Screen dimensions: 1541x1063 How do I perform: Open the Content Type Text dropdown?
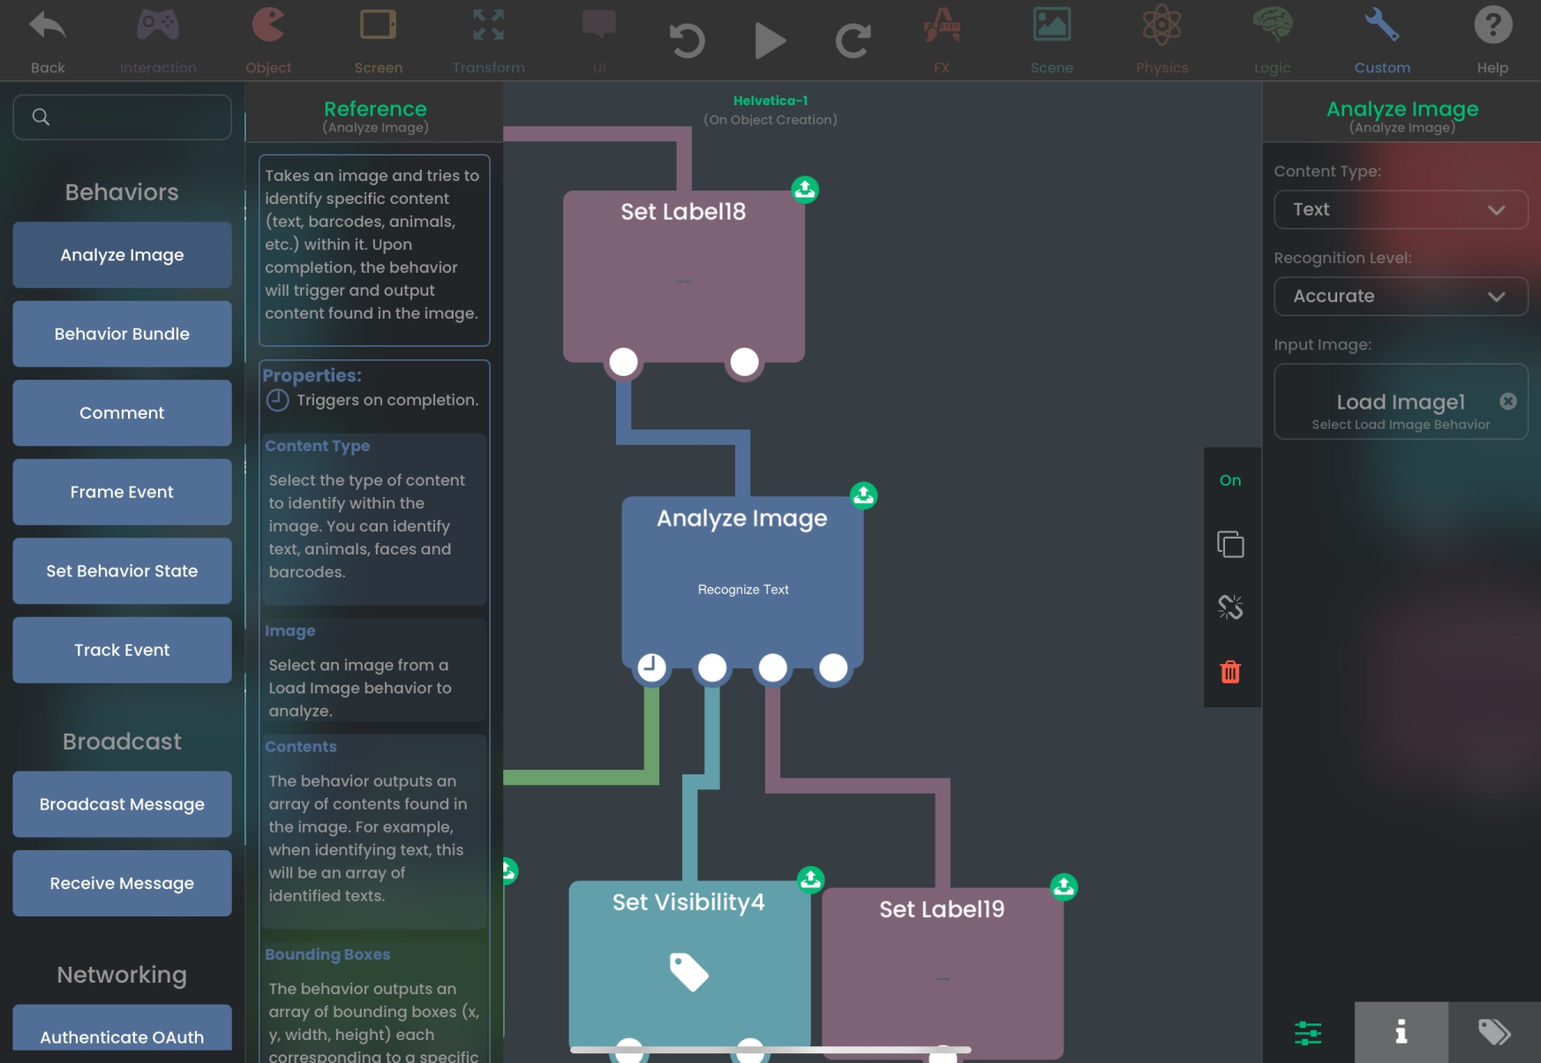coord(1401,210)
